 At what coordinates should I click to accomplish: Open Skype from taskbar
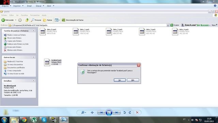click(x=44, y=120)
